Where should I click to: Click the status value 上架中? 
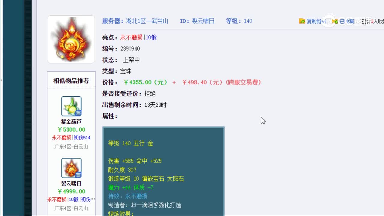point(131,60)
